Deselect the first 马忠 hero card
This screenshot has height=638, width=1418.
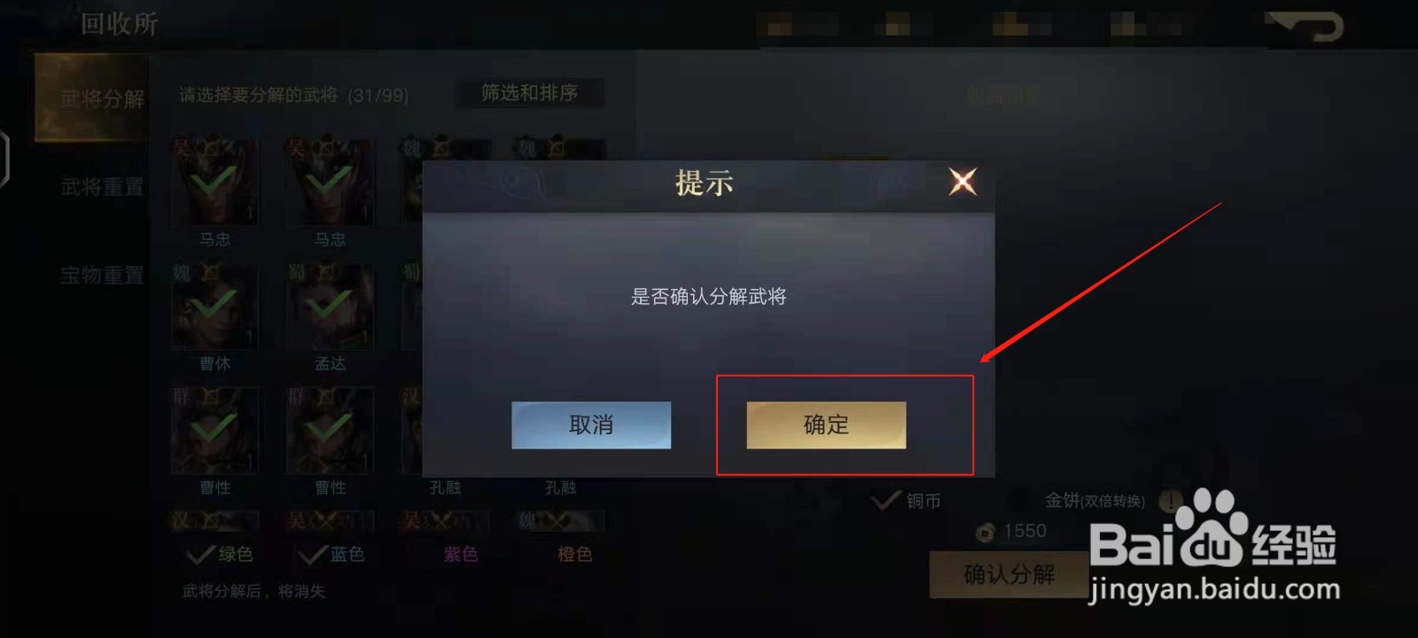pos(215,182)
